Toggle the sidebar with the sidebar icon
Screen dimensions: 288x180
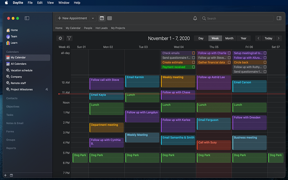tap(27, 18)
